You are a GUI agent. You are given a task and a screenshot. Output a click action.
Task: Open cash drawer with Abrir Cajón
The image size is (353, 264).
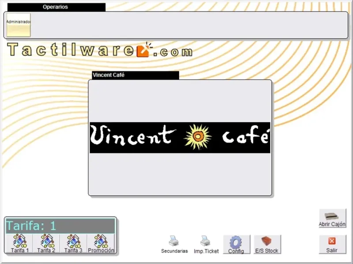point(332,218)
